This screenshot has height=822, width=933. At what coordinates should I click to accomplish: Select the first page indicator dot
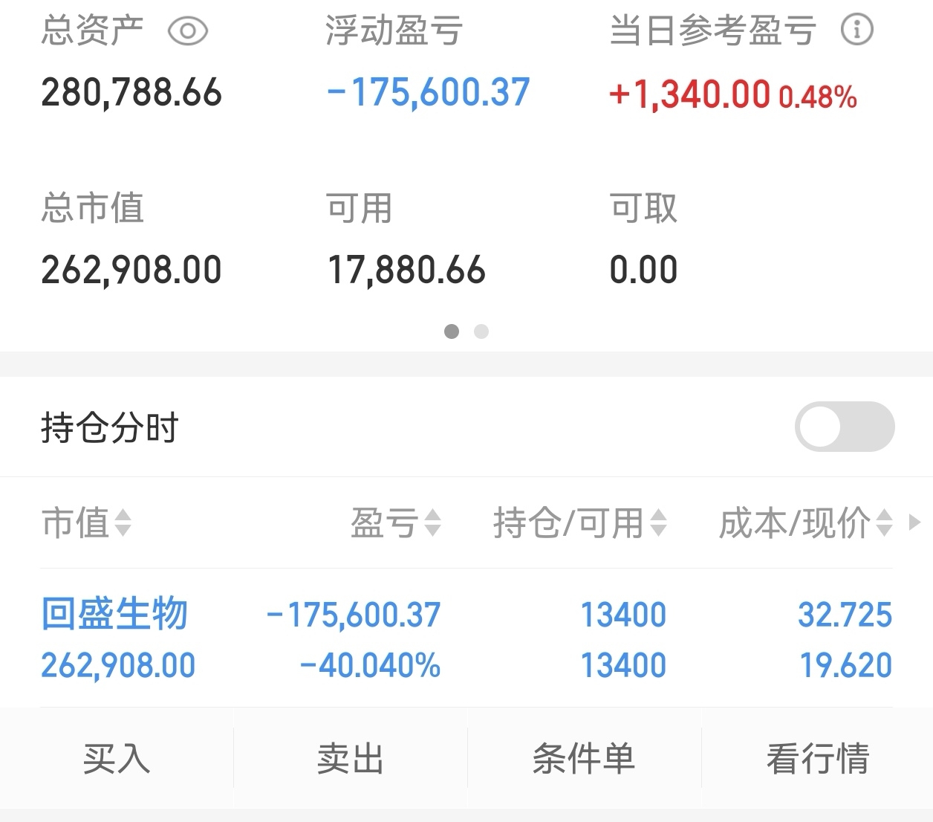click(452, 331)
